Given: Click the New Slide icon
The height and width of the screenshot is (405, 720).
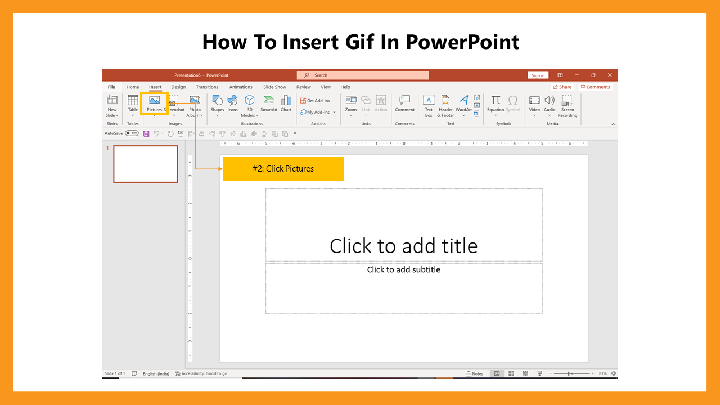Looking at the screenshot, I should click(112, 100).
